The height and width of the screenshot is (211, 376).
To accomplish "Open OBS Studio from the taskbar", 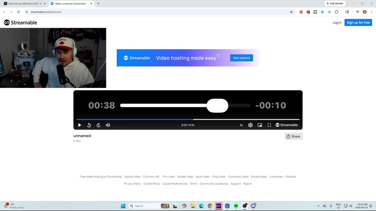I will pyautogui.click(x=244, y=206).
